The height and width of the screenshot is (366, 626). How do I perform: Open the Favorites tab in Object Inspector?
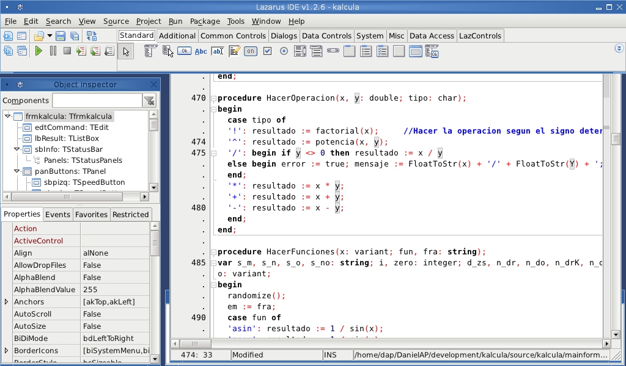point(91,214)
